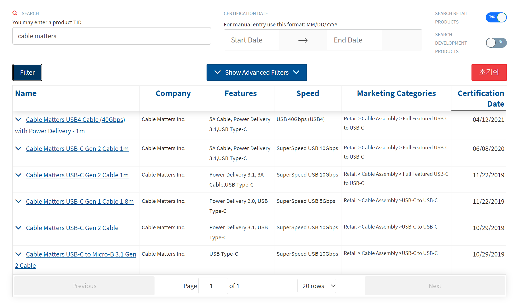This screenshot has height=304, width=523.
Task: Click the Start Date field
Action: 251,40
